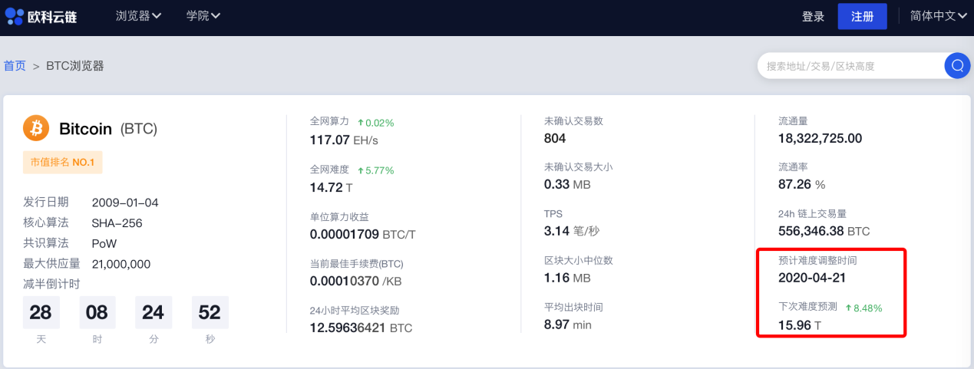Click the 预计难度调整时间 label
The image size is (974, 369).
click(x=817, y=260)
